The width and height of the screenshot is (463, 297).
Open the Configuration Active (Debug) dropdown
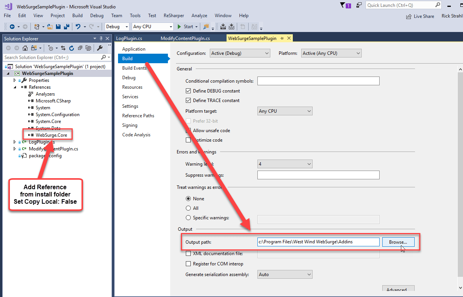pyautogui.click(x=240, y=53)
